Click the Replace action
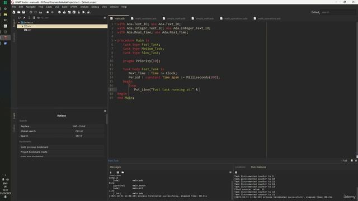Screen dimensions: 358x201 (61, 126)
